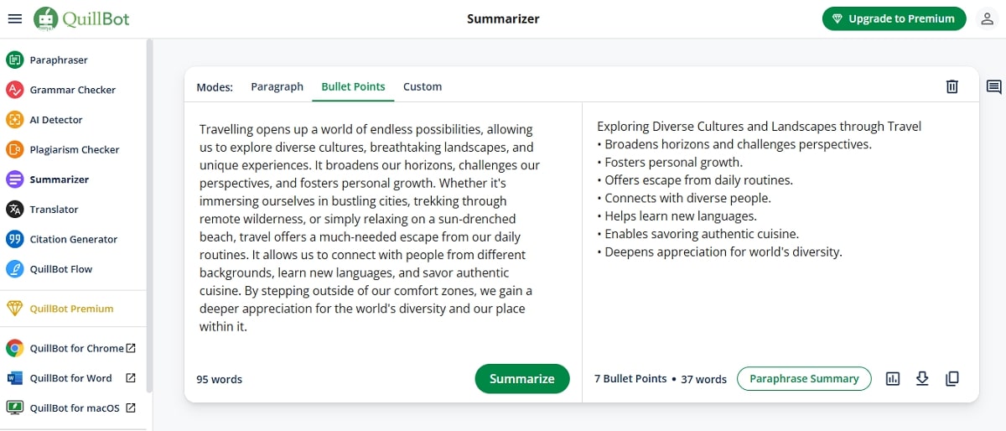Open the Translator tool
The image size is (1006, 431).
click(54, 210)
